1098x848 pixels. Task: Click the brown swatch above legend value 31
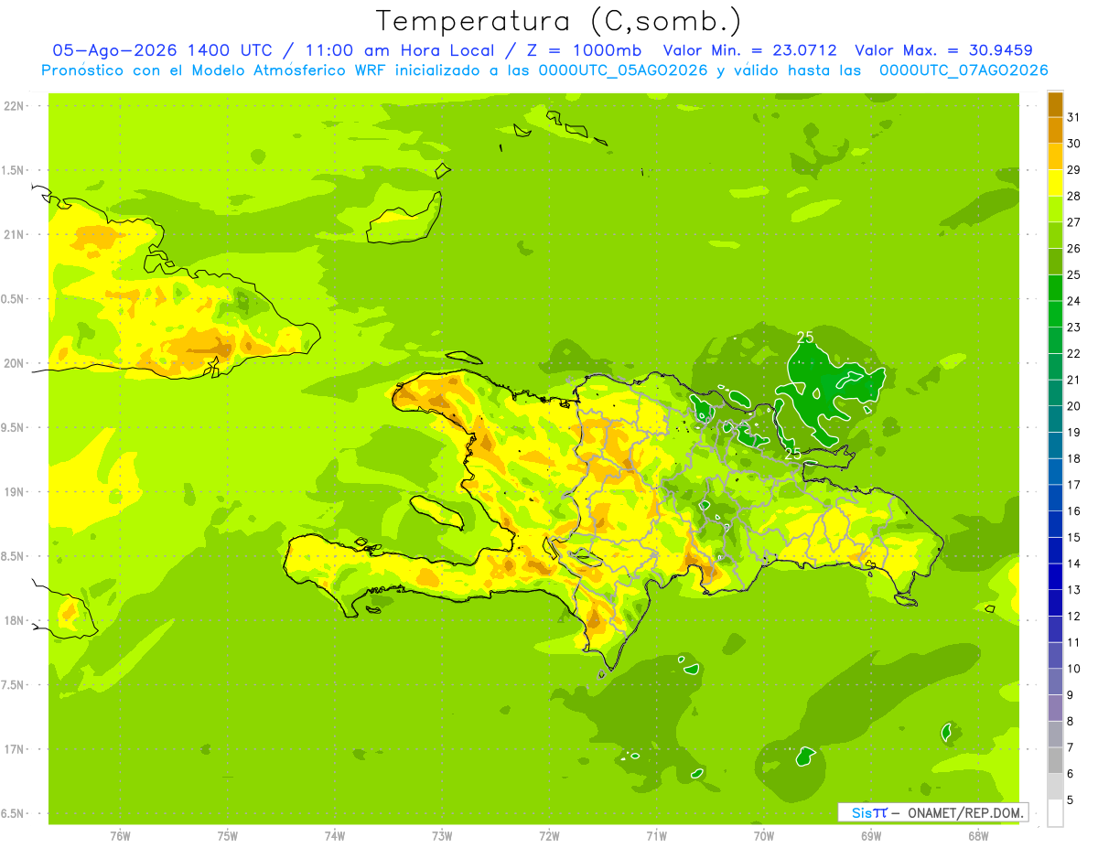1055,103
